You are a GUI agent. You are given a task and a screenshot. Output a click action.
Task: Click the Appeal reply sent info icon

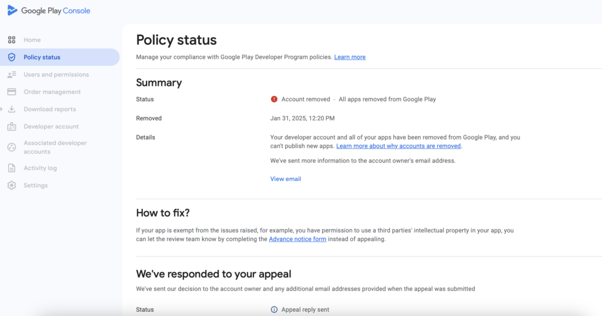[274, 310]
